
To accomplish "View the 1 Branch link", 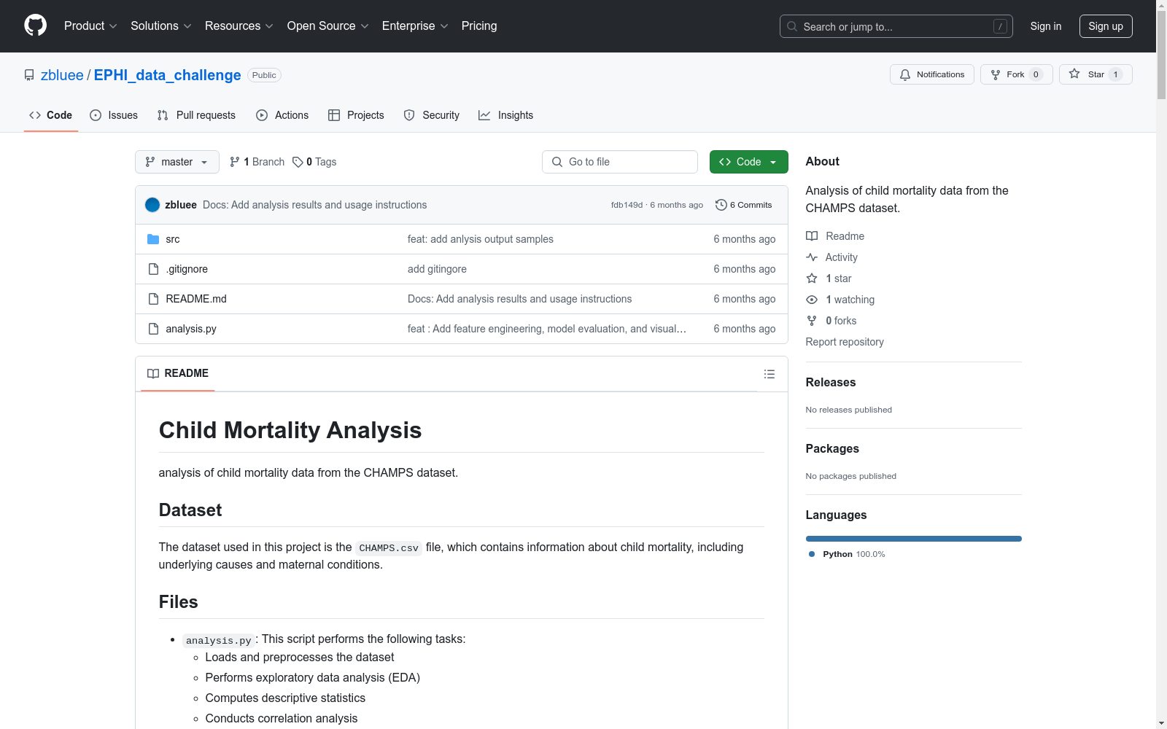I will [x=257, y=162].
